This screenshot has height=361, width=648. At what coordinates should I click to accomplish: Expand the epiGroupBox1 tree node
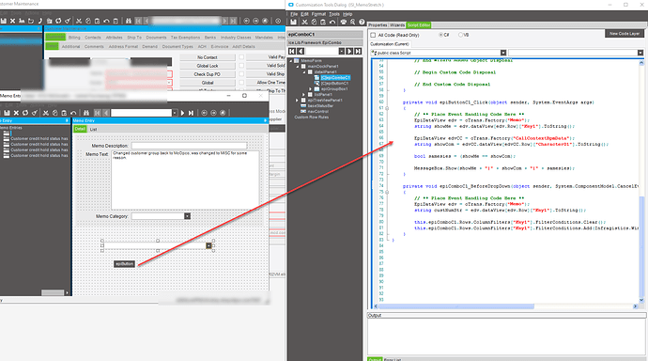tap(310, 89)
